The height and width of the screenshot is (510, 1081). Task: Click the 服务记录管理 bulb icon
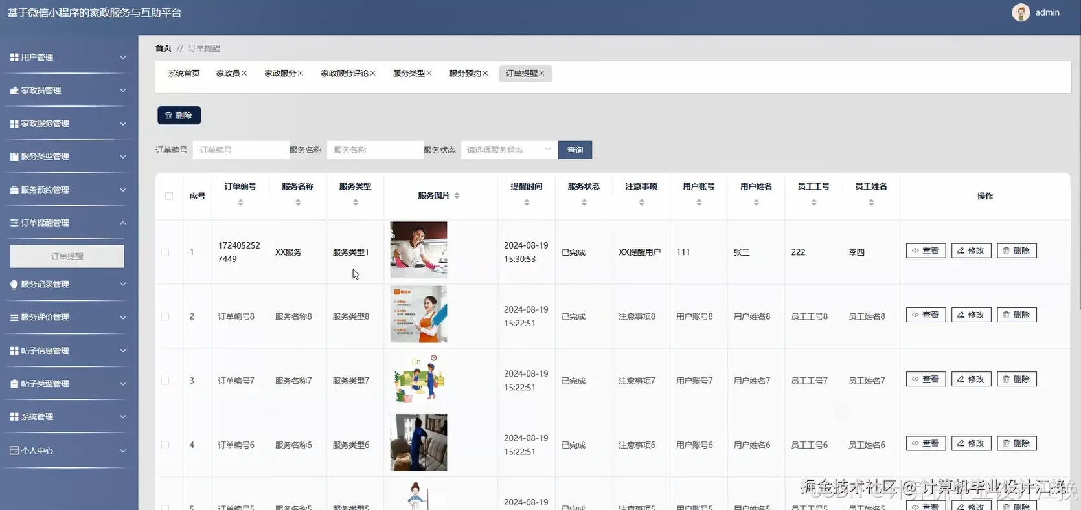click(x=14, y=285)
